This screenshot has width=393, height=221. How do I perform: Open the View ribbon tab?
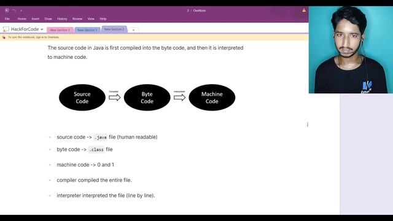91,19
